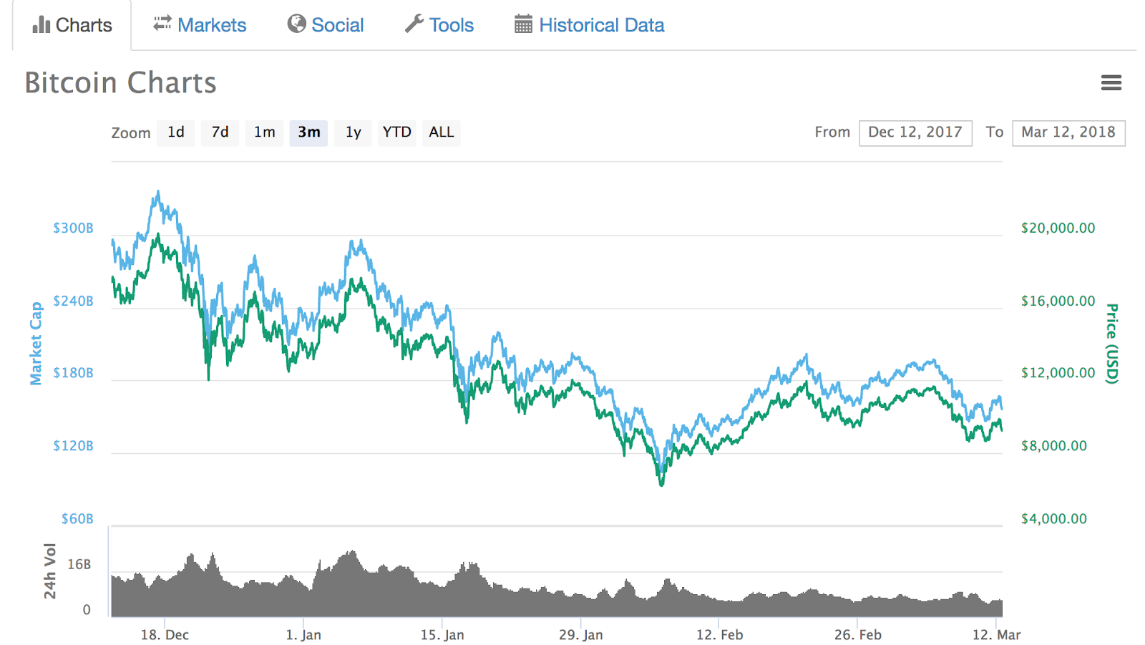
Task: Click the From date field showing Dec 12, 2017
Action: 916,132
